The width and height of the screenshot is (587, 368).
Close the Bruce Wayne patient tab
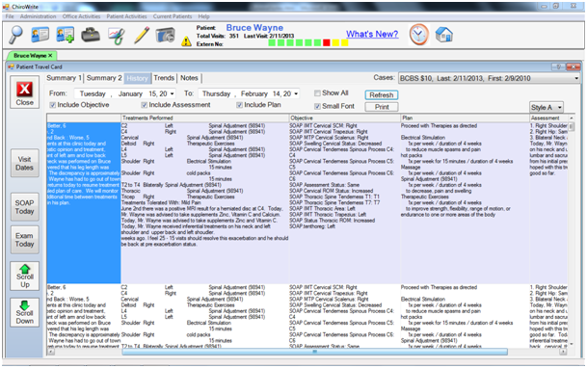50,55
